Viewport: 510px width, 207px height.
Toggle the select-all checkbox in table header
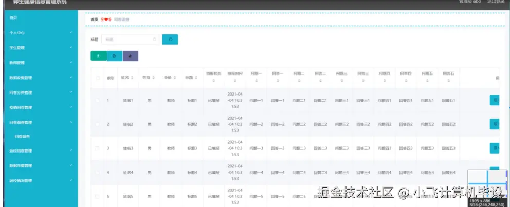(98, 78)
